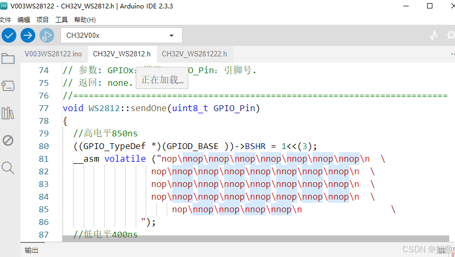455x257 pixels.
Task: Maximize the Arduino IDE window
Action: (x=430, y=6)
